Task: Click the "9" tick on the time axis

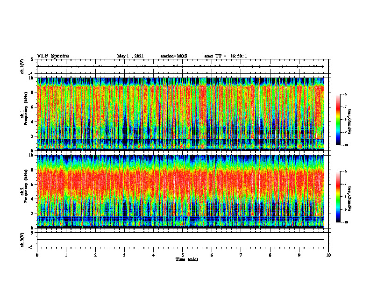Action: [299, 255]
